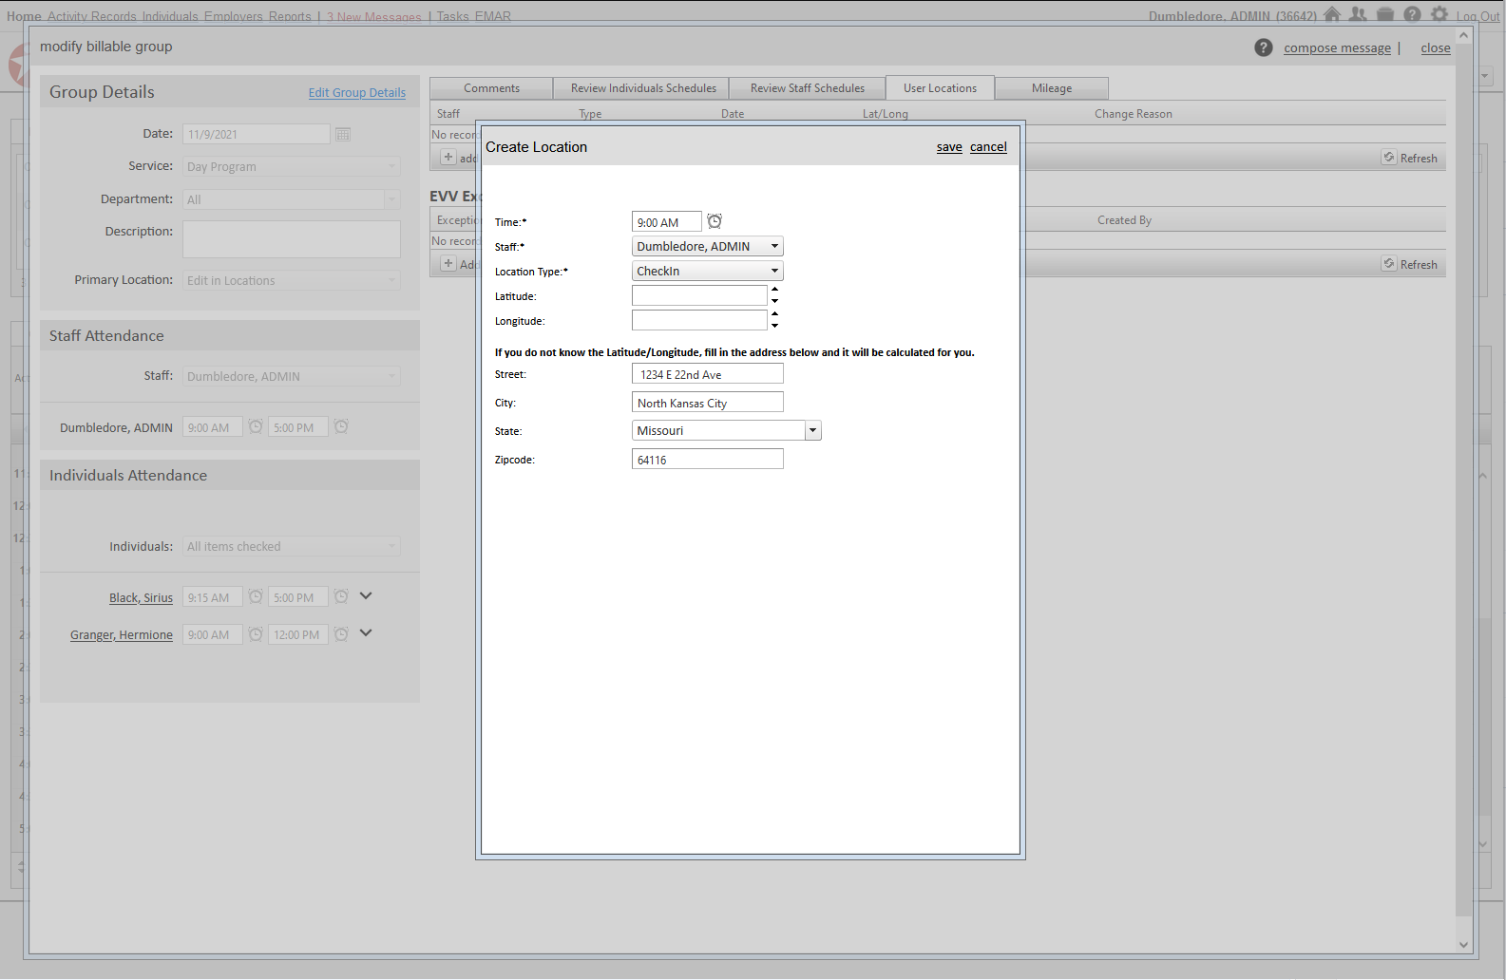Screen dimensions: 1506x980
Task: Click clock icon after Granger 12:00 PM
Action: [341, 633]
